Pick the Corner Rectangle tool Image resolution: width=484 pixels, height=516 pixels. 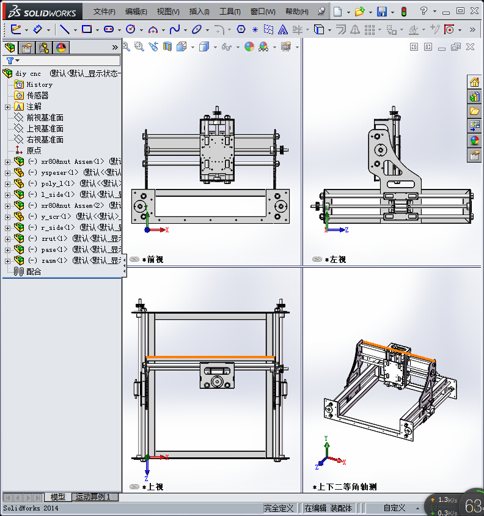tap(87, 29)
